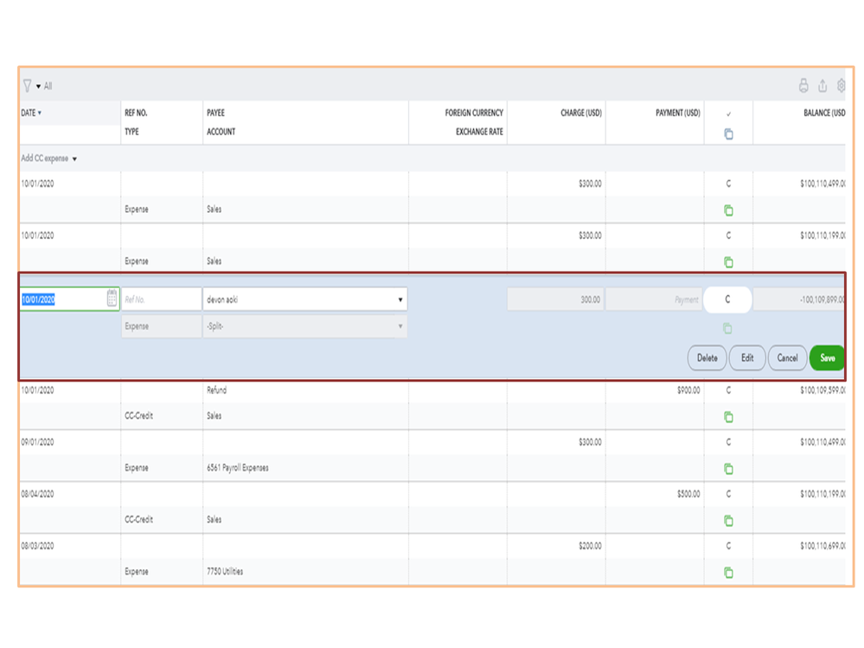Click the reconcile checkmark column header

pyautogui.click(x=728, y=113)
